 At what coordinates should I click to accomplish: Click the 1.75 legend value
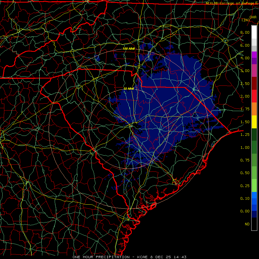point(245,109)
